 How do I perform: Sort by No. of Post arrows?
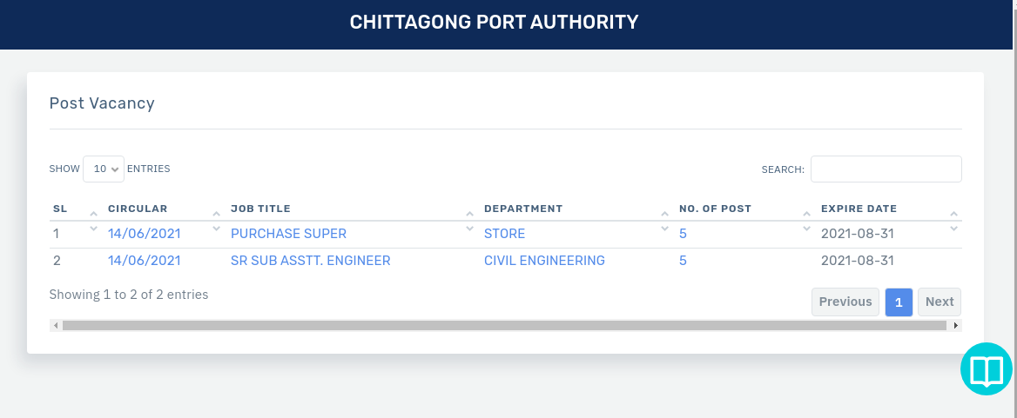click(x=806, y=221)
